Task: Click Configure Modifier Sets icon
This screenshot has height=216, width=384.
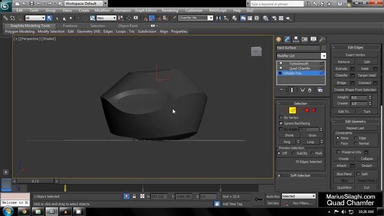Action: pos(320,90)
